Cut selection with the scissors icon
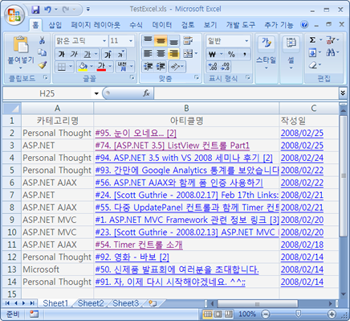 42,40
